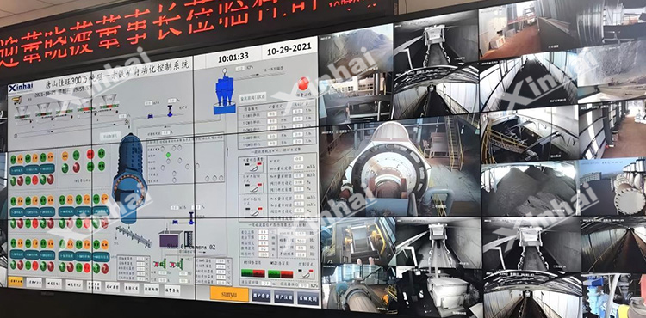Toggle the bright green circular status indicator

pos(168,155)
